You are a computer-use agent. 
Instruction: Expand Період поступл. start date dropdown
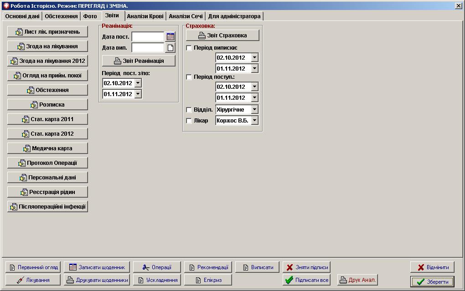point(254,87)
